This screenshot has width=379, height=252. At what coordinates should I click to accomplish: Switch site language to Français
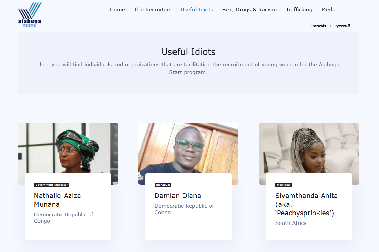coord(318,26)
